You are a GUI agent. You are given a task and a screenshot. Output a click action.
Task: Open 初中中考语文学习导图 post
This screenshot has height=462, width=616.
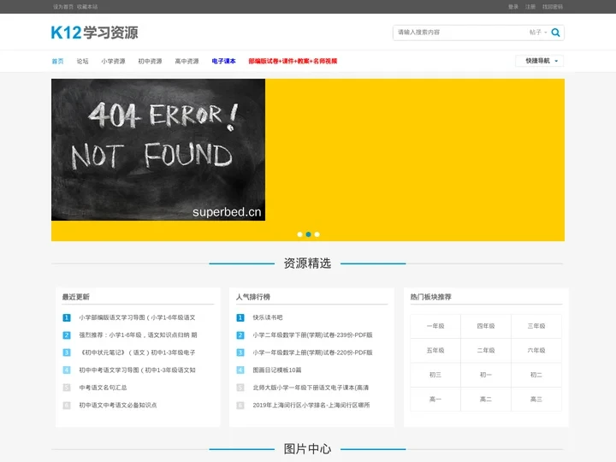click(137, 370)
